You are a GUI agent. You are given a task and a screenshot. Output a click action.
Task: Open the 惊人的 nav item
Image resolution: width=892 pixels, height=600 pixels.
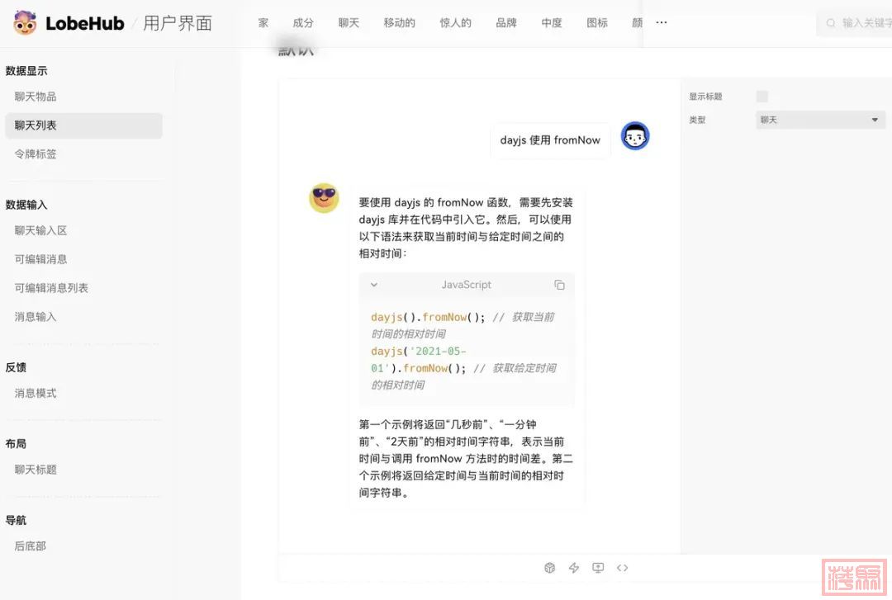pyautogui.click(x=456, y=23)
